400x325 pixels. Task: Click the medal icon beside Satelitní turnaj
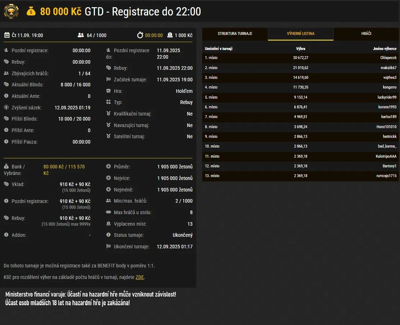coord(108,136)
